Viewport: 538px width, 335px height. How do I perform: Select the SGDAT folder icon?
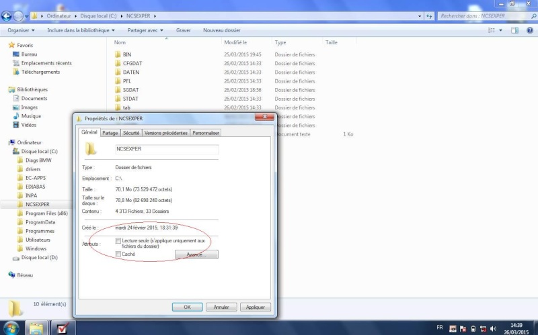(118, 90)
